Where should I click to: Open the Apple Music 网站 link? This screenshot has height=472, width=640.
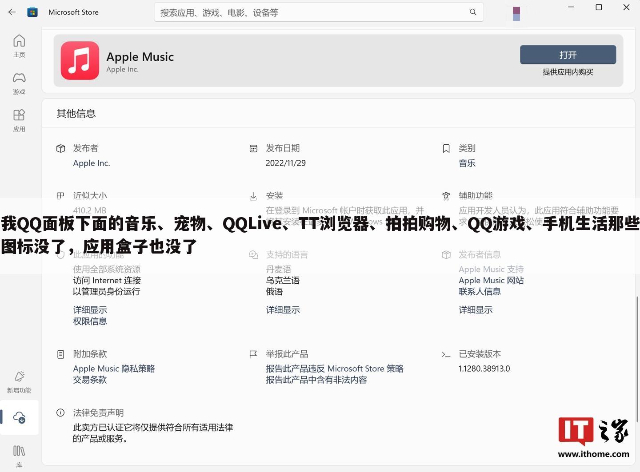491,281
